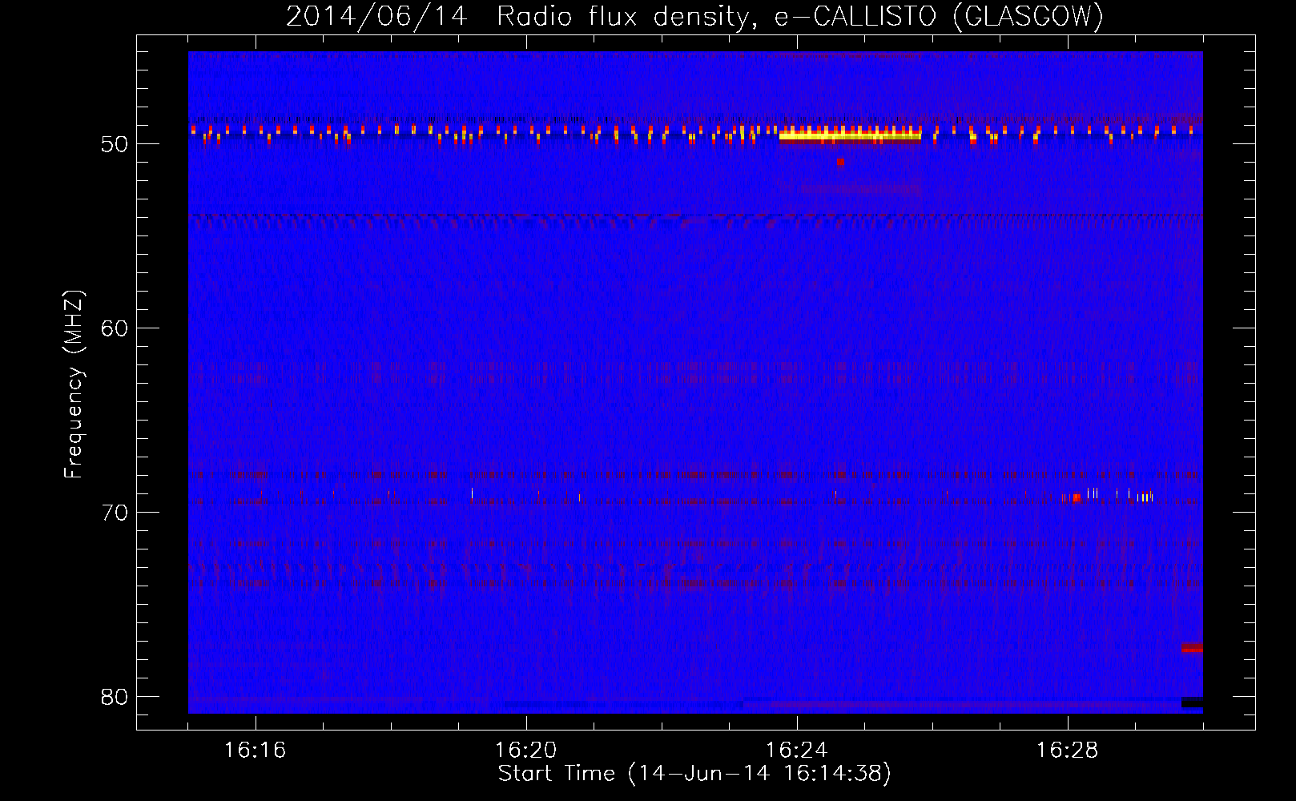
Task: Click the orange-red spot near 70 MHz at 16:28
Action: coord(1077,497)
